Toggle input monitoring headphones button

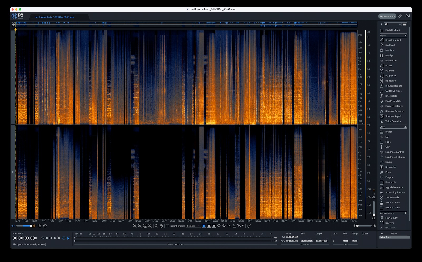point(43,238)
